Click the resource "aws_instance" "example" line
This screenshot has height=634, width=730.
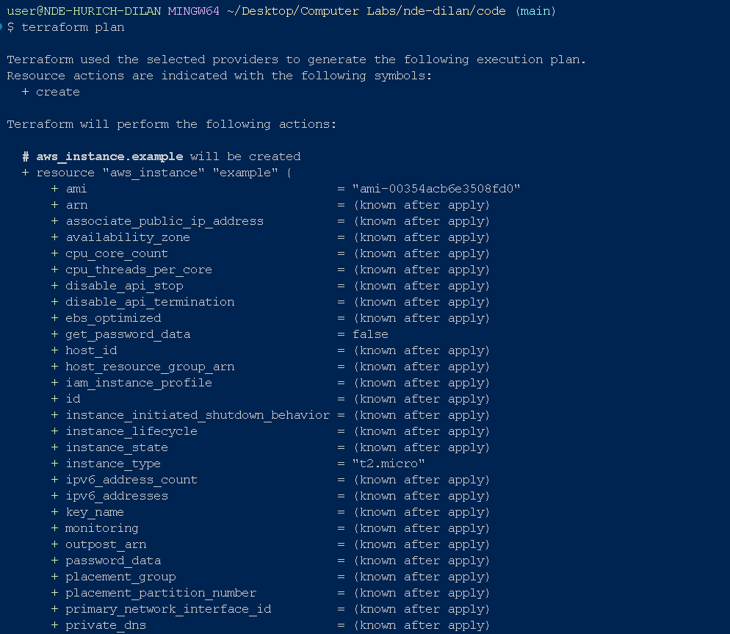coord(156,173)
